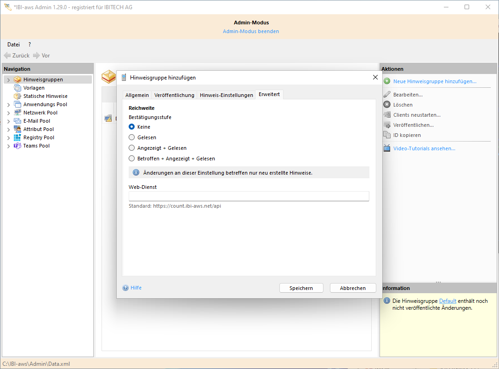Screen dimensions: 499x369
Task: Choose Betroffen + Angezeigt + Gelesen option
Action: [132, 159]
